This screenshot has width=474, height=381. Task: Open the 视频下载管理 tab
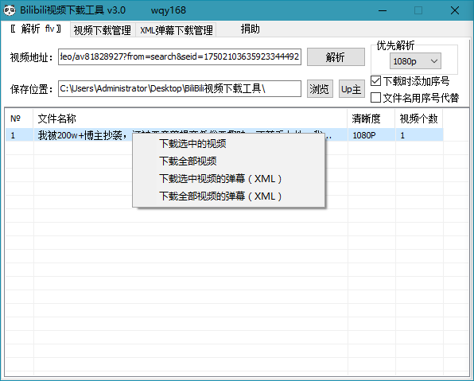tap(103, 30)
